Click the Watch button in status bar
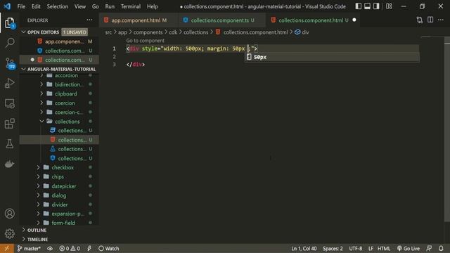This screenshot has width=450, height=253. click(108, 248)
